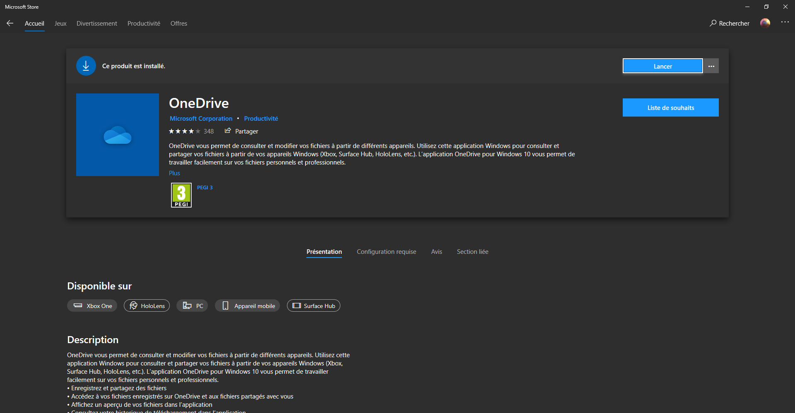This screenshot has height=413, width=795.
Task: Click the star rating of OneDrive
Action: tap(185, 131)
